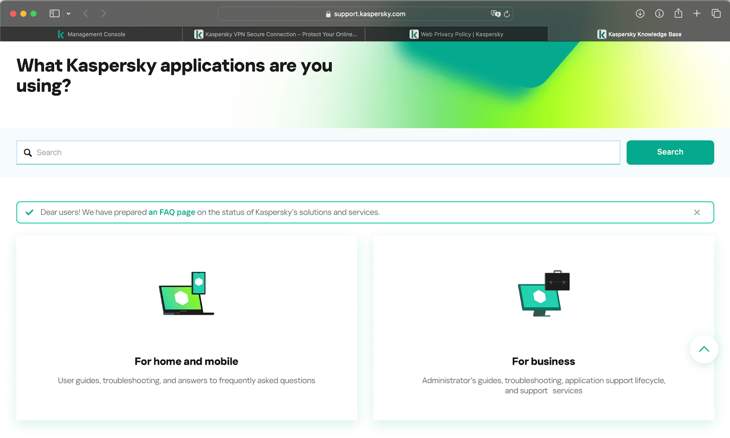Dismiss the FAQ notice with X

click(x=697, y=212)
